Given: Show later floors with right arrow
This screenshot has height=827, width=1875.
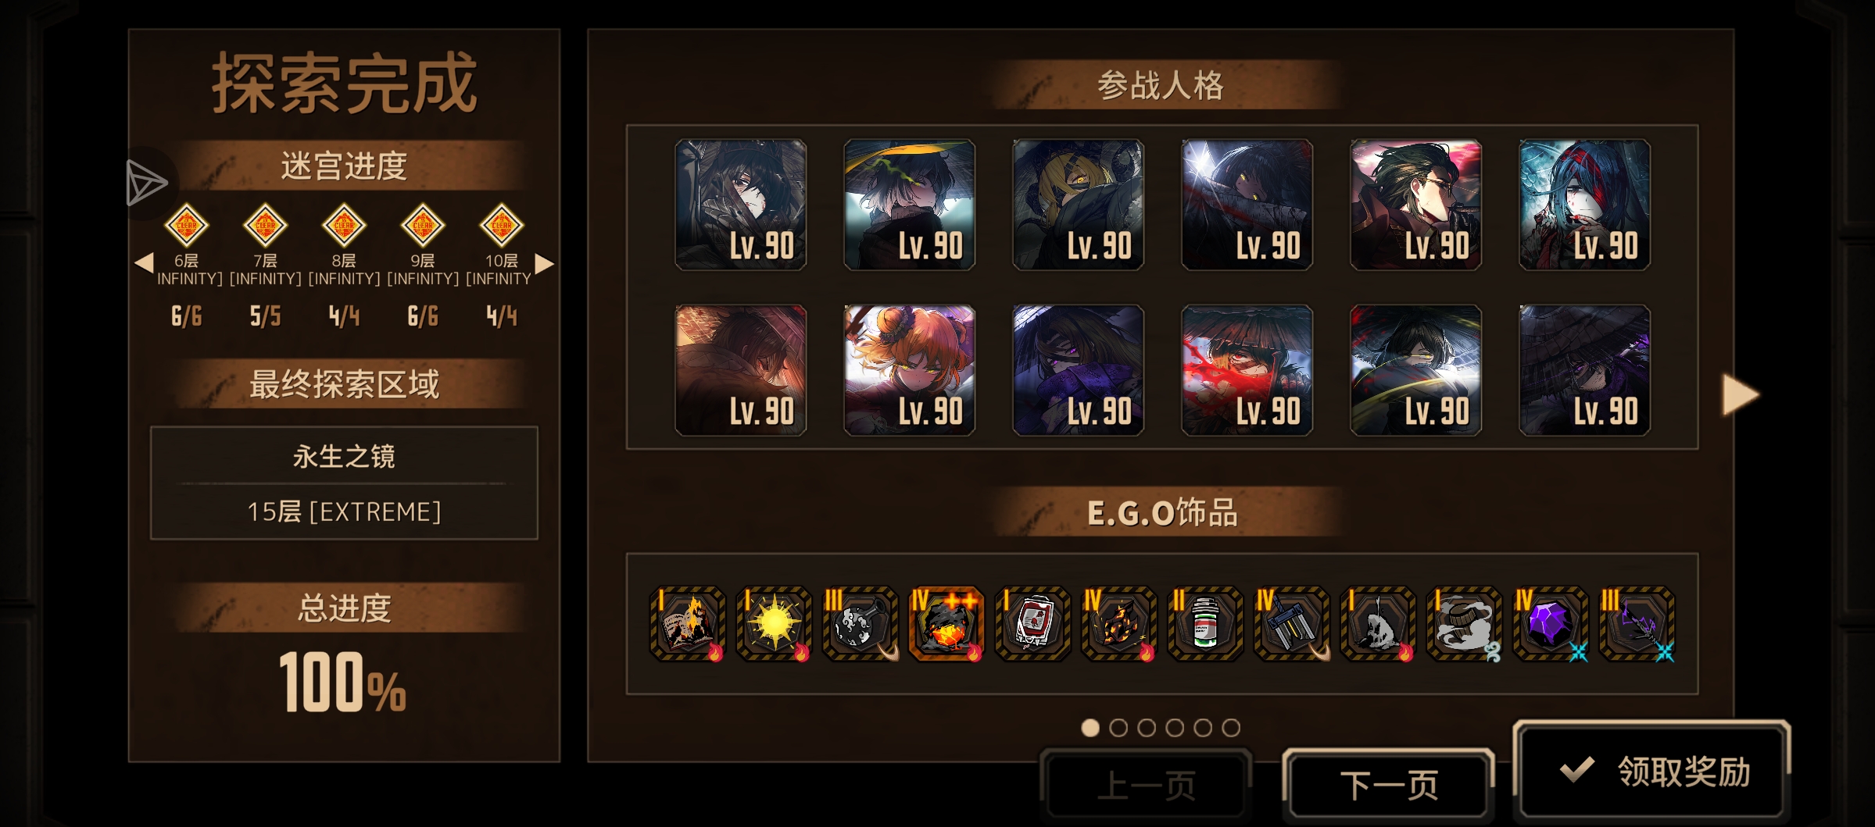Looking at the screenshot, I should (545, 263).
